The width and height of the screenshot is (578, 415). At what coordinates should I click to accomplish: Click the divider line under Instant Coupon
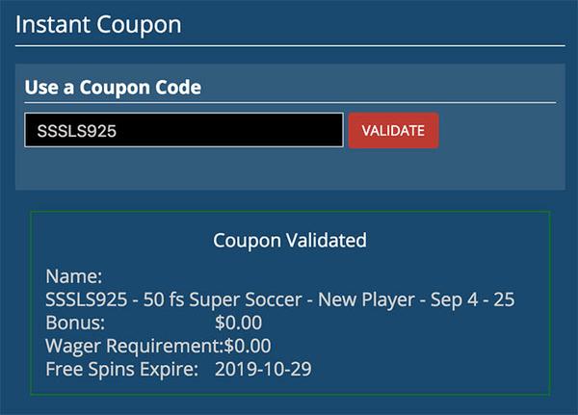(x=289, y=45)
